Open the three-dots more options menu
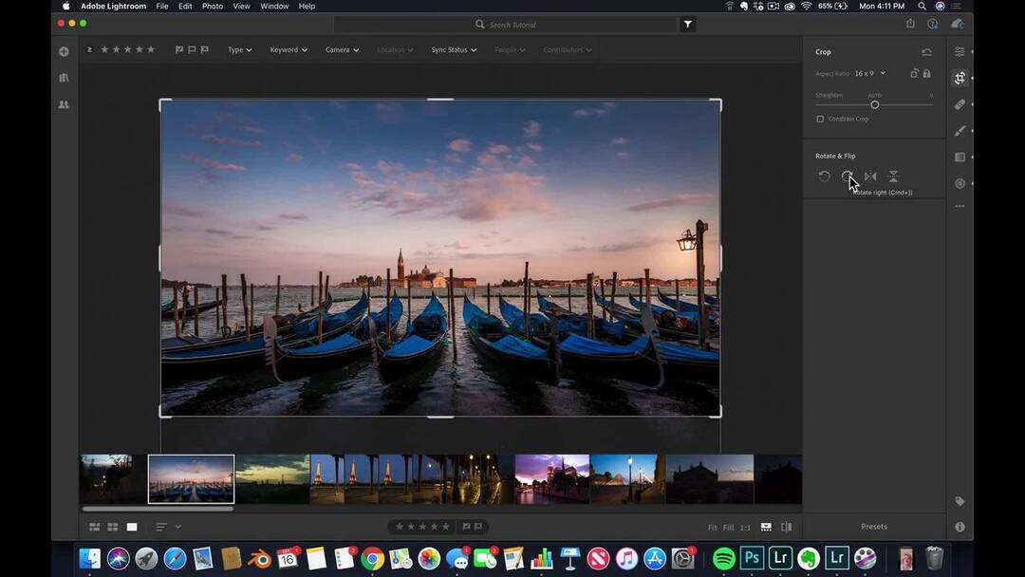Screen dimensions: 1025x577 pyautogui.click(x=960, y=207)
